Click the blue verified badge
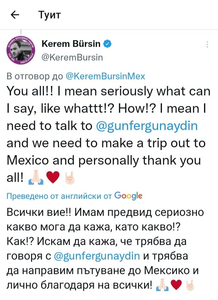This screenshot has height=300, width=218. (x=107, y=44)
